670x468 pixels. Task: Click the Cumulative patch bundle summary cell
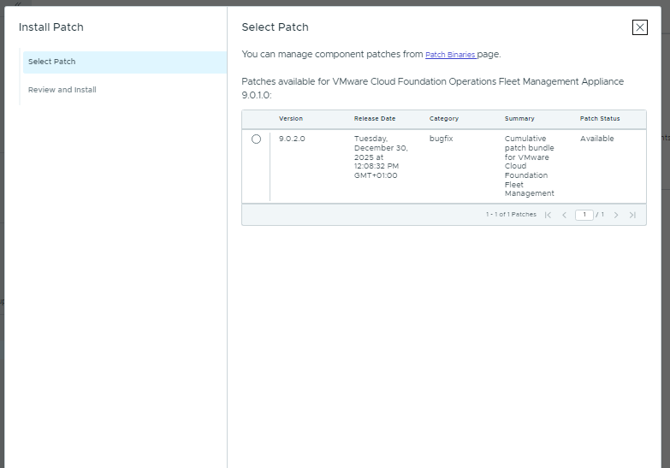(529, 166)
